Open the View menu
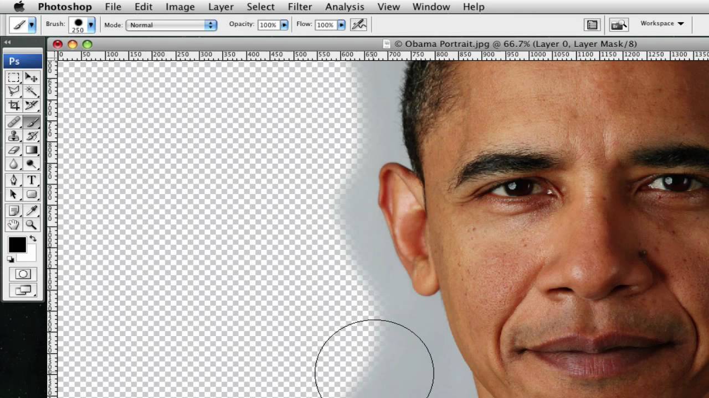Viewport: 709px width, 398px height. 388,7
